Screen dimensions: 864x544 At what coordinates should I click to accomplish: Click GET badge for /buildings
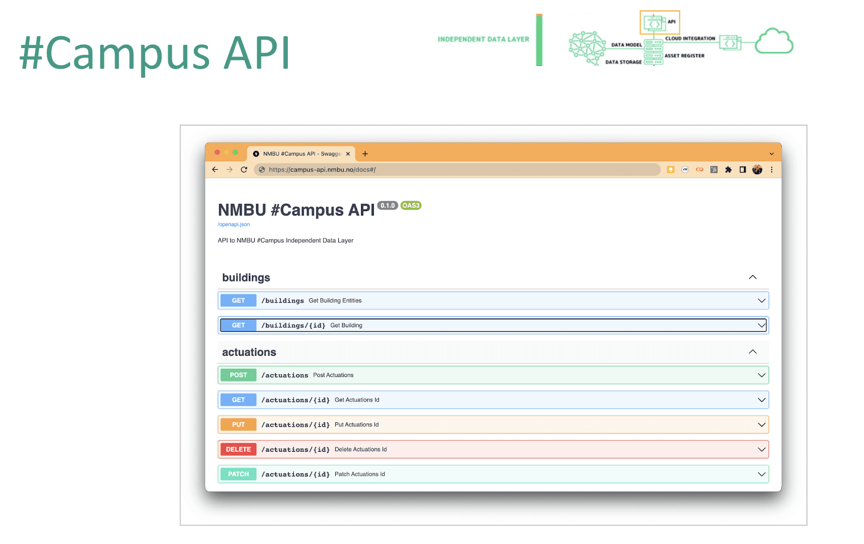click(239, 300)
